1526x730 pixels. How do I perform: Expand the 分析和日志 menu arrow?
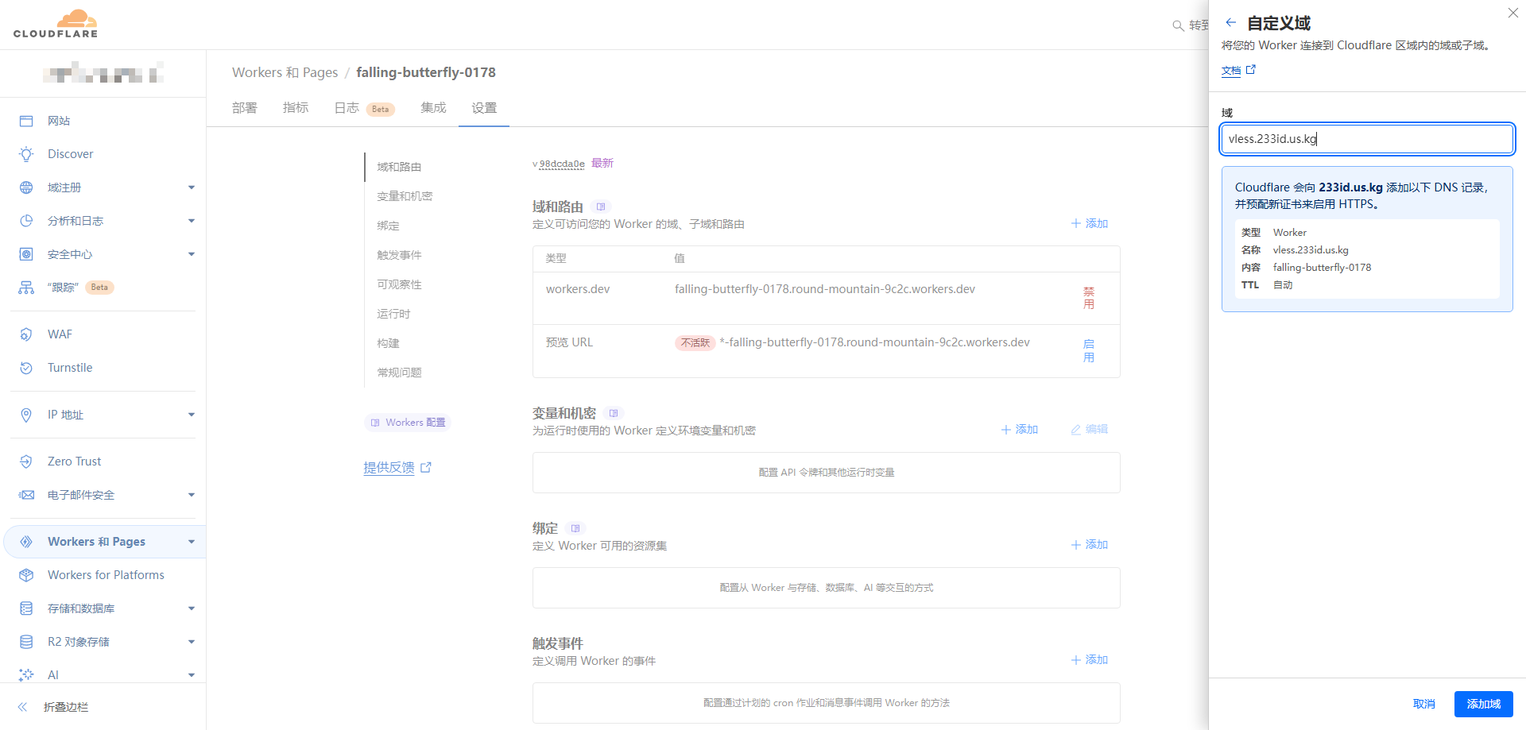pyautogui.click(x=192, y=221)
